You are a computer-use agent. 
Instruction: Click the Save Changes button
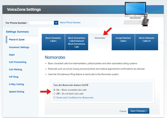(139, 111)
